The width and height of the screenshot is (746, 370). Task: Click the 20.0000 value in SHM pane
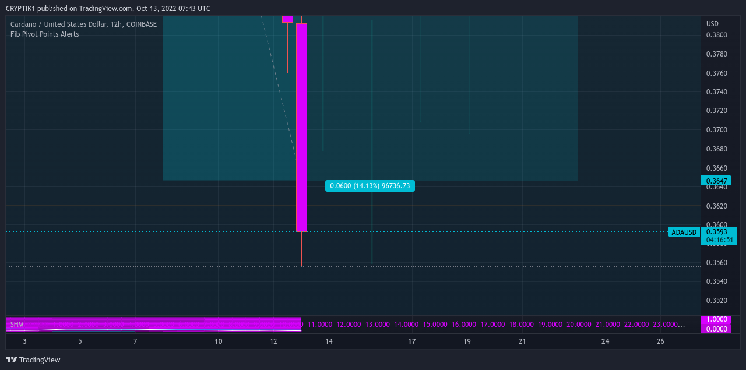[579, 325]
